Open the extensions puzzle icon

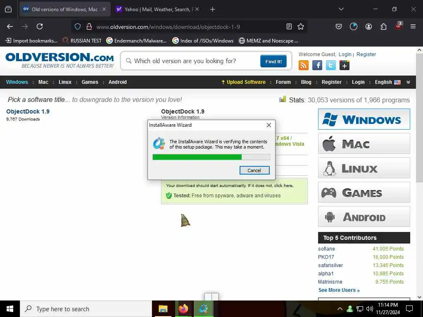[x=383, y=26]
